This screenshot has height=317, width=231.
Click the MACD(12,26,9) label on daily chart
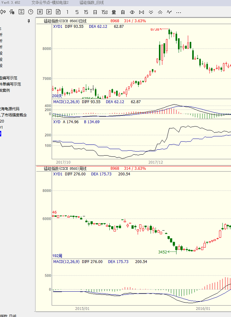(x=66, y=102)
